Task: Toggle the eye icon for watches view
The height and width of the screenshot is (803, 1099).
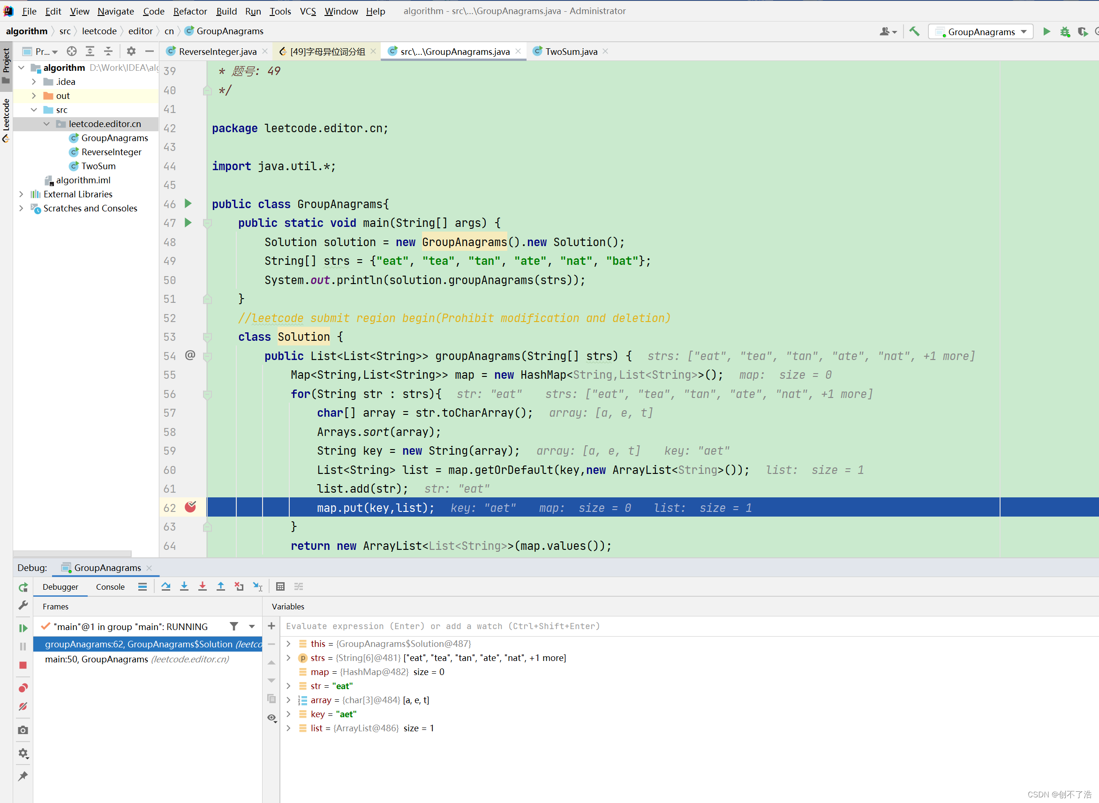Action: 272,718
